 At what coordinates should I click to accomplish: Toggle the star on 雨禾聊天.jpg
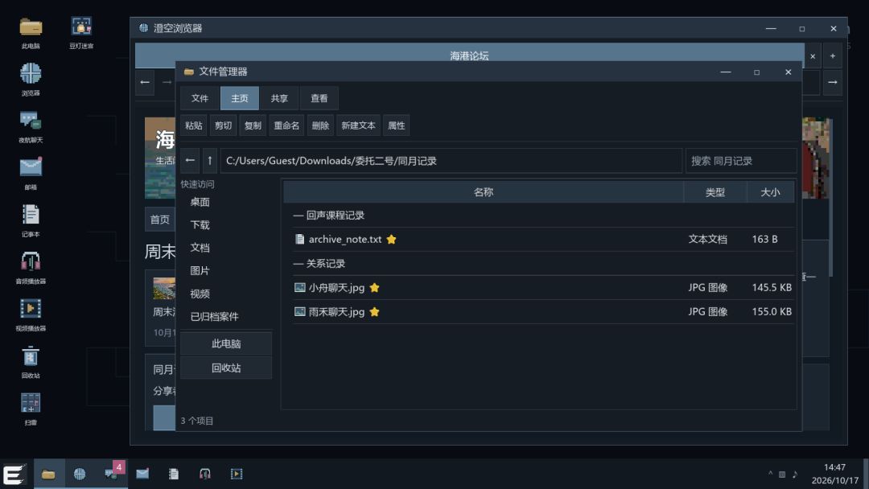pyautogui.click(x=375, y=312)
